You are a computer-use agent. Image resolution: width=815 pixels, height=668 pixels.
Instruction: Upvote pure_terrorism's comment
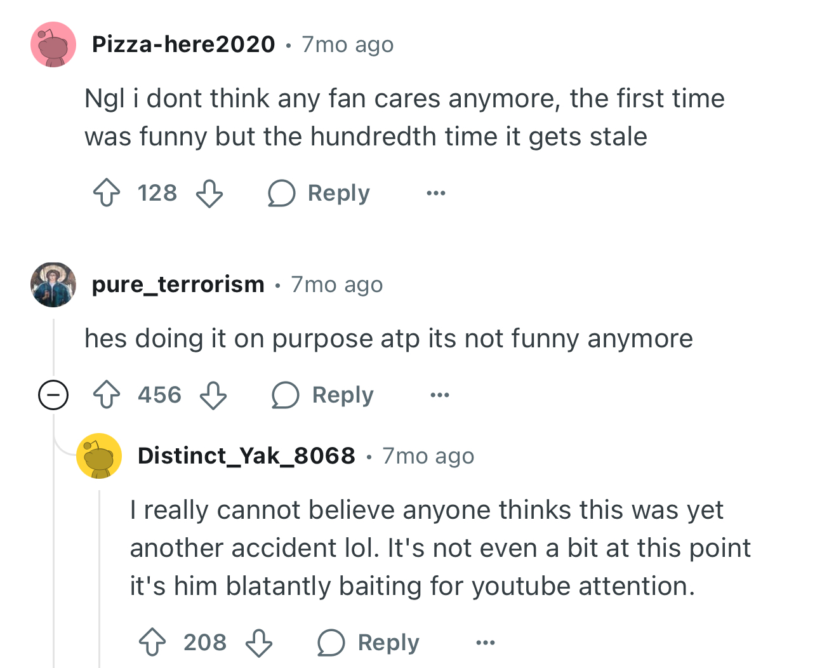pos(107,395)
